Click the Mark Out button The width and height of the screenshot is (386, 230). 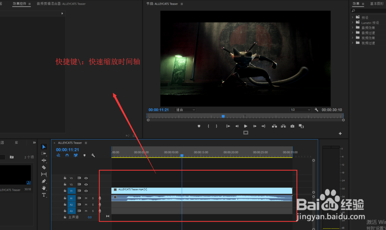click(217, 126)
